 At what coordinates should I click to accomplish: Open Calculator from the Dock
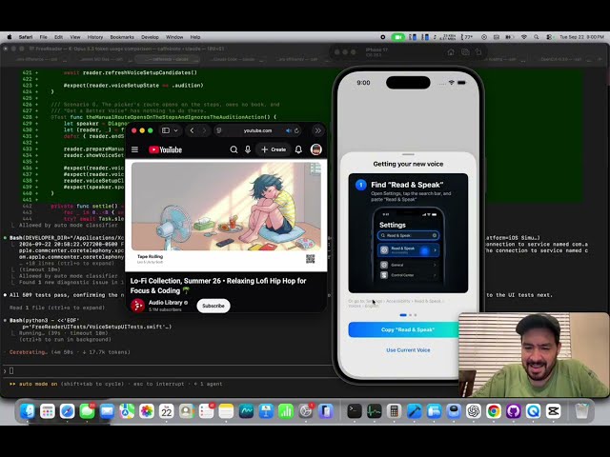394,411
